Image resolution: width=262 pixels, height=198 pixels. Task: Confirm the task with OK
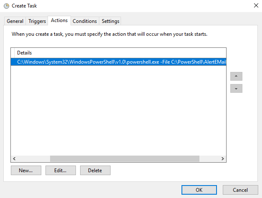[199, 190]
